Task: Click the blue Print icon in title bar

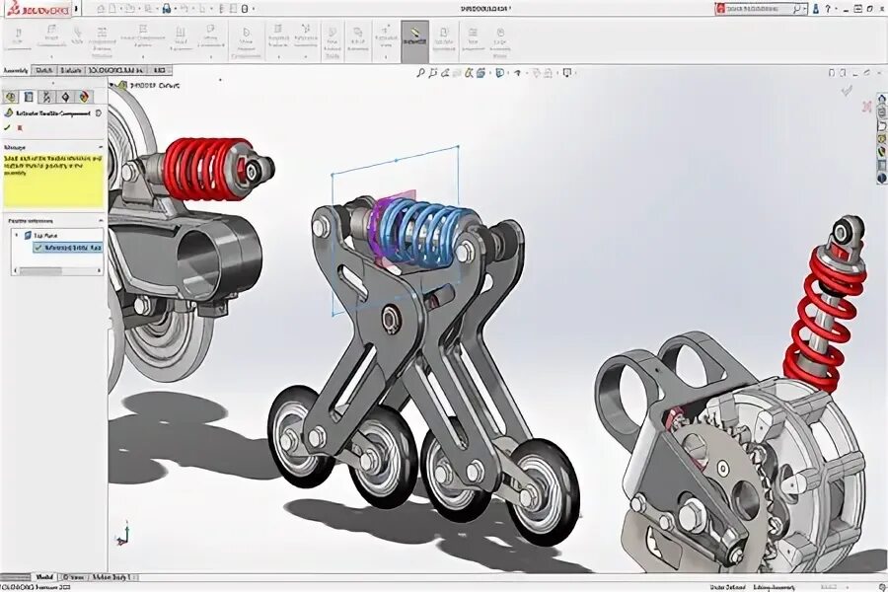Action: point(167,9)
